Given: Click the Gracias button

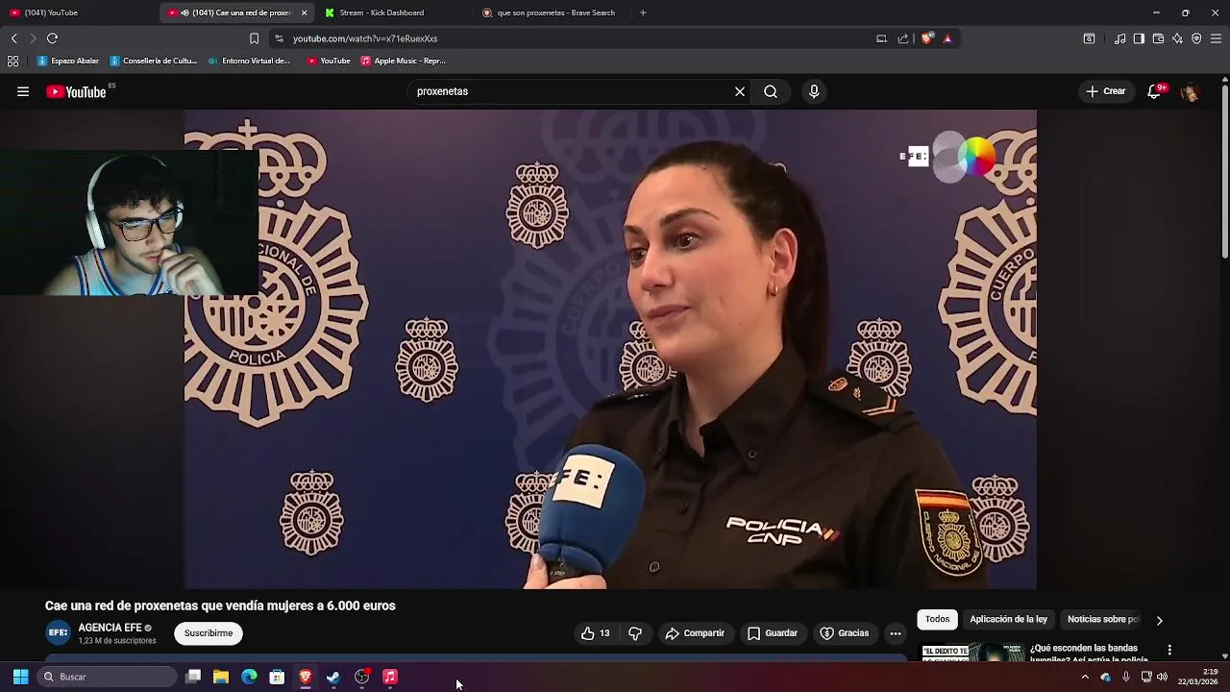Looking at the screenshot, I should [844, 633].
